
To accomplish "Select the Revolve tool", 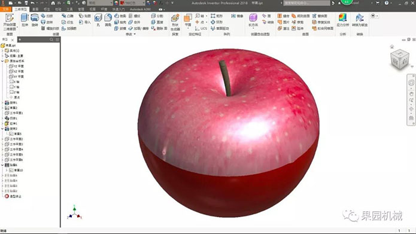I will [35, 20].
